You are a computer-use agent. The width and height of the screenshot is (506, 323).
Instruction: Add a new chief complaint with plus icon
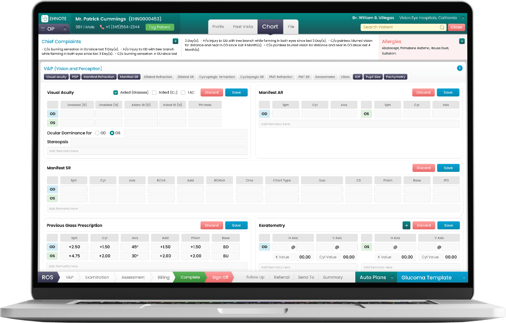pos(175,41)
